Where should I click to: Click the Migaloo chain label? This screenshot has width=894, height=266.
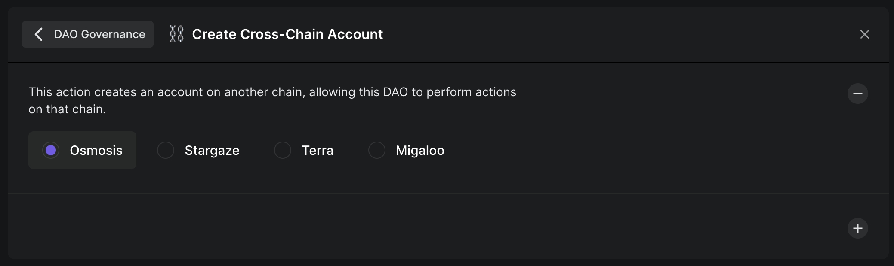click(x=420, y=150)
